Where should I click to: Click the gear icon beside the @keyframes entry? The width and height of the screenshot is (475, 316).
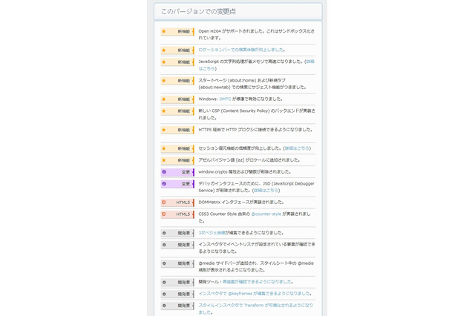tap(164, 294)
